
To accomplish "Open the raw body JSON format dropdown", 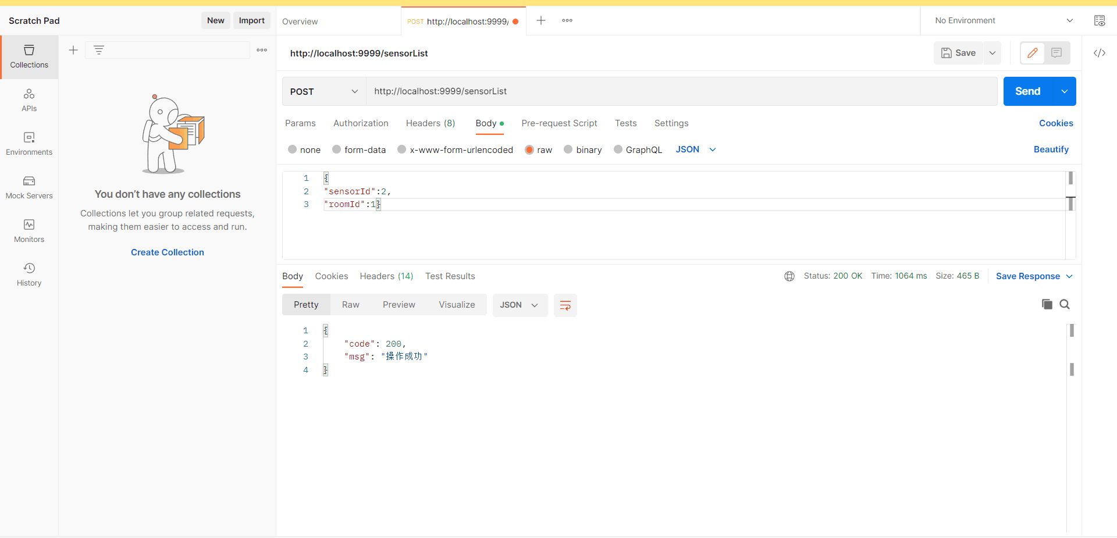I will coord(695,149).
